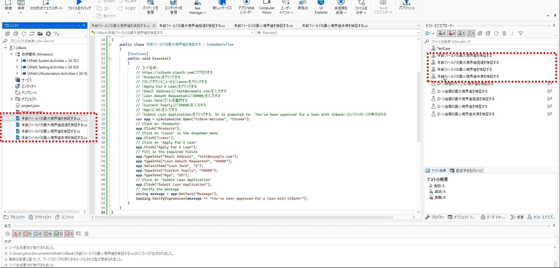Open project folder from Project toolbar

pos(40,34)
